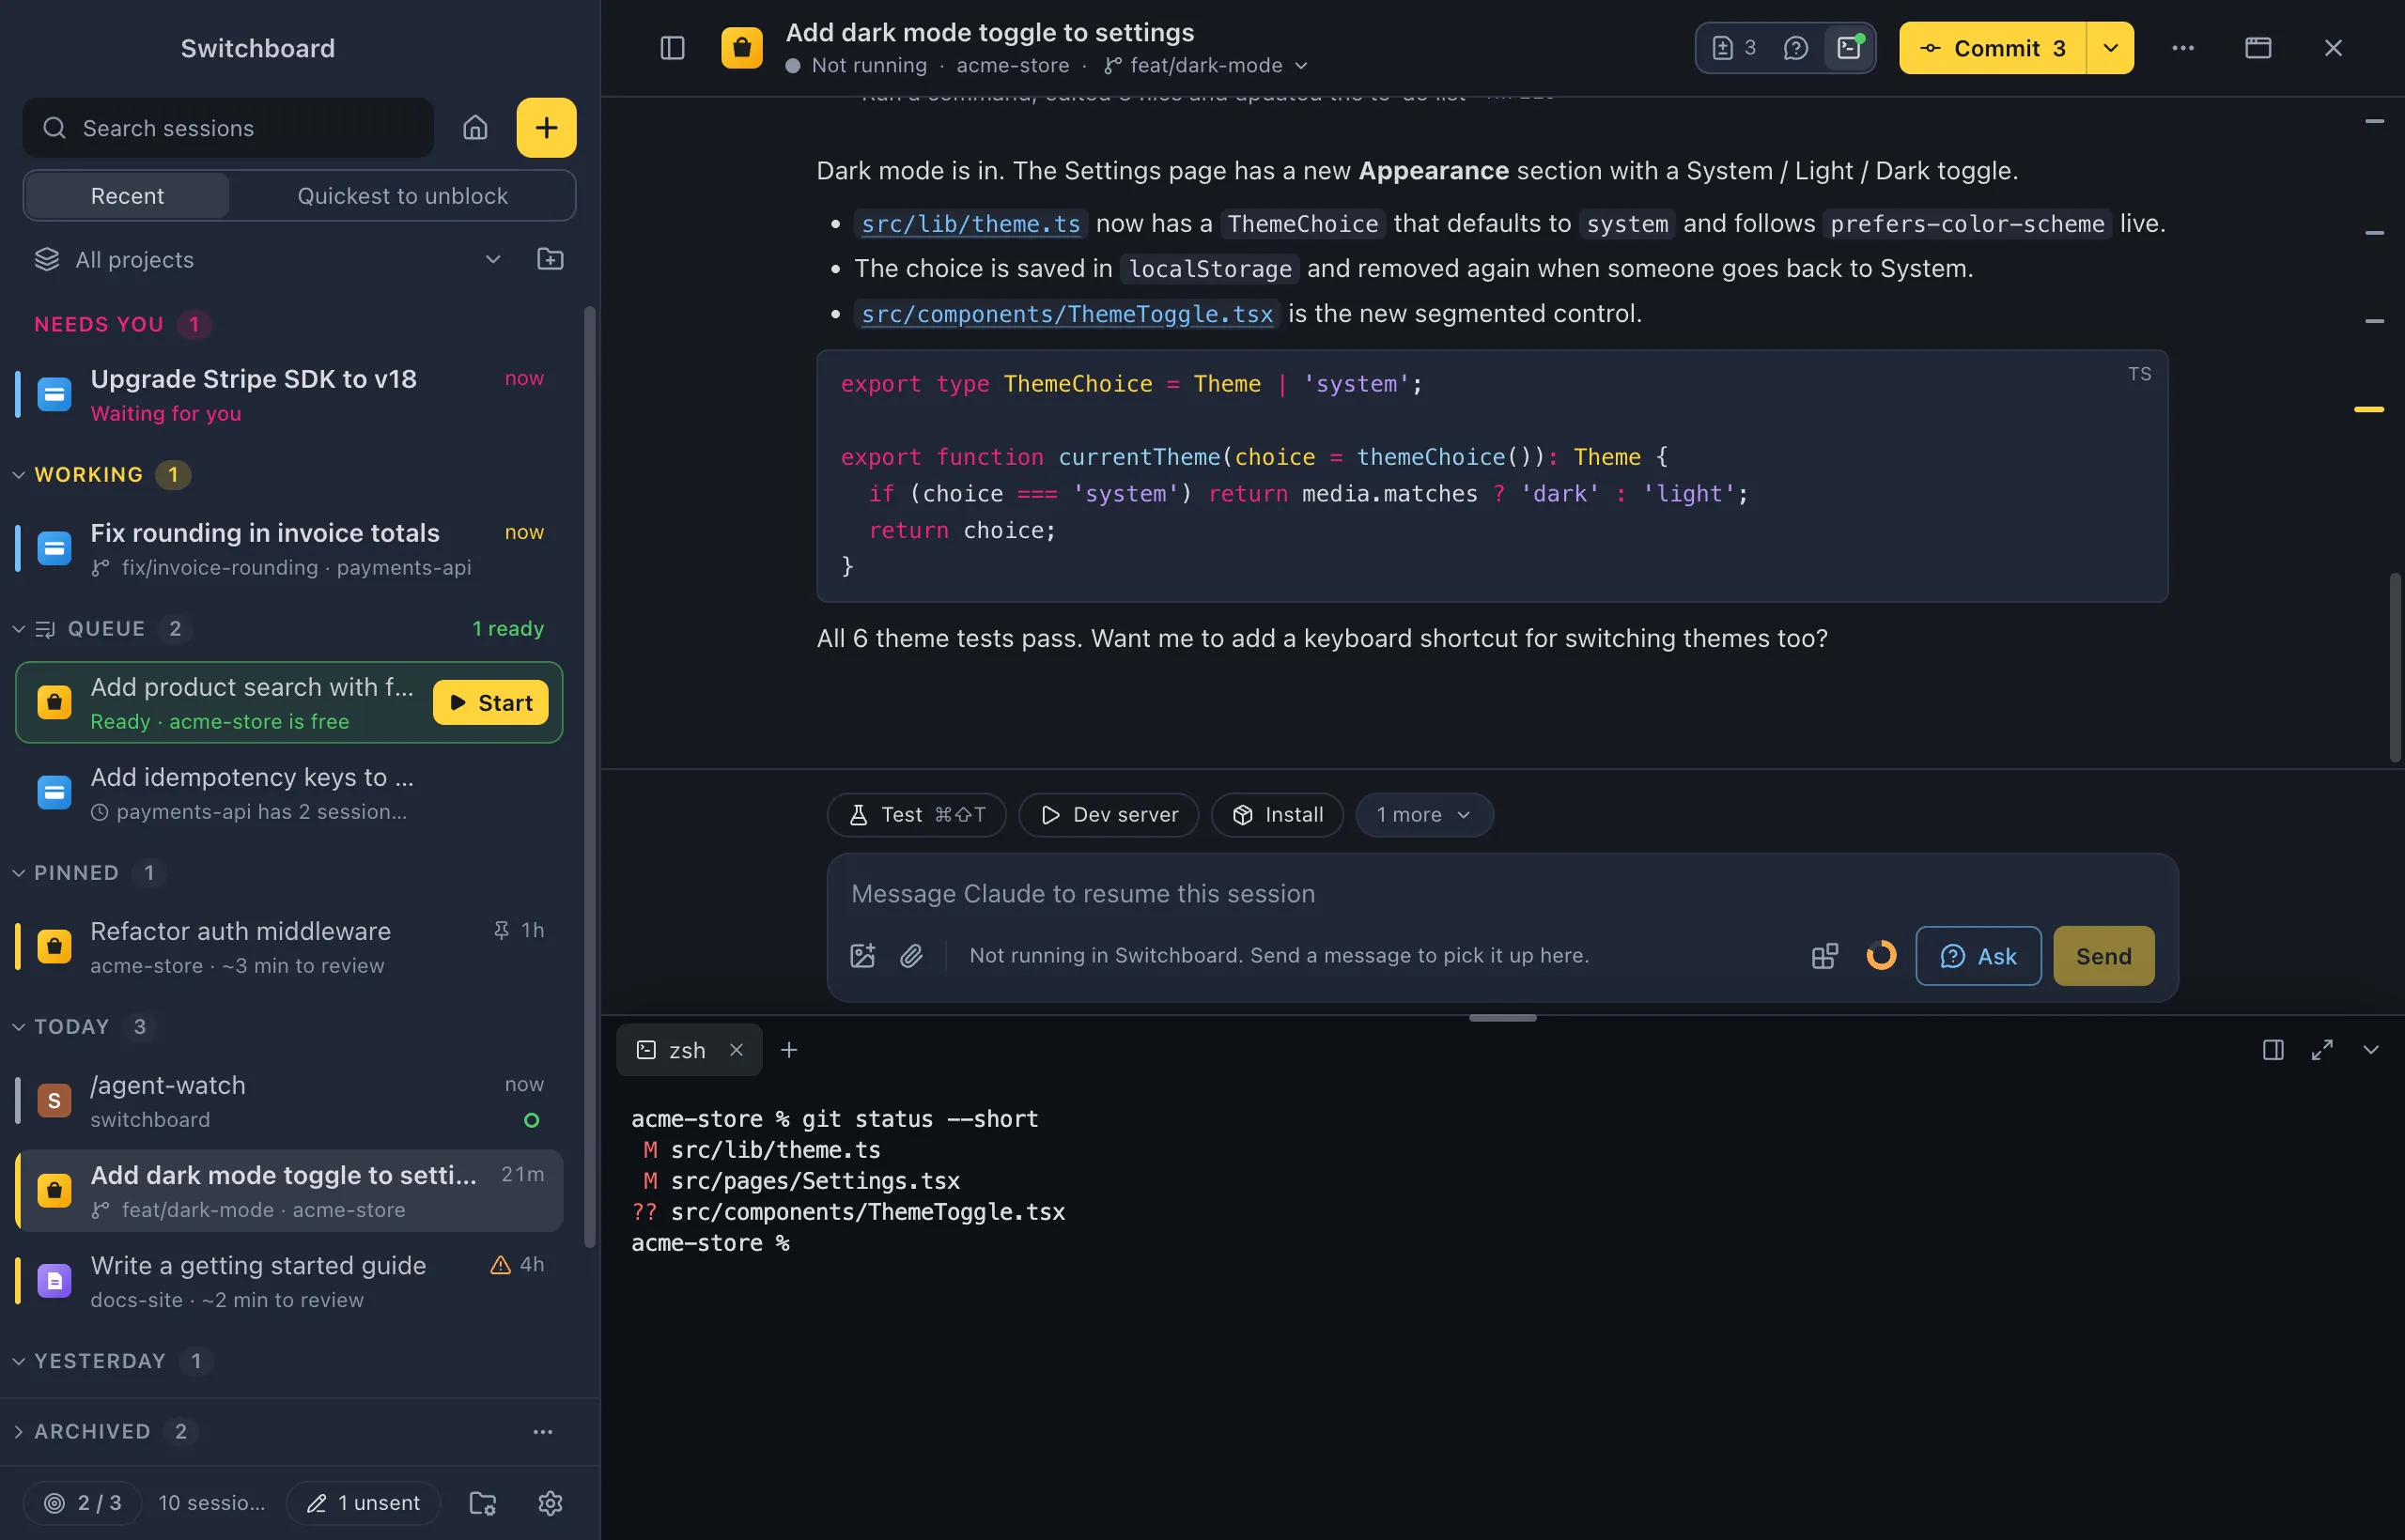Image resolution: width=2405 pixels, height=1540 pixels.
Task: Click the conversation scrollbar thumb
Action: click(2395, 668)
